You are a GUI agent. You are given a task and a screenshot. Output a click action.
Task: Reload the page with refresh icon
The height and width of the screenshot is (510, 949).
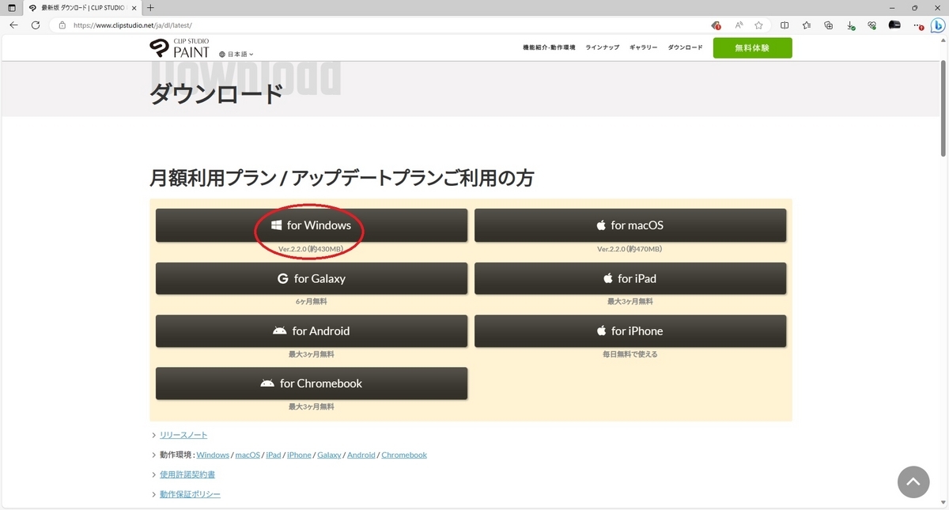(36, 25)
